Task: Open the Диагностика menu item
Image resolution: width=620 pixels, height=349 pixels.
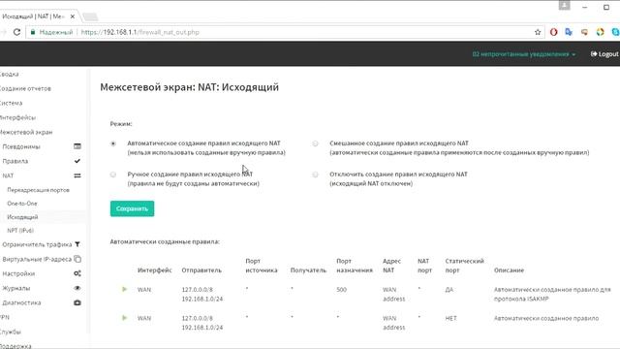Action: [x=21, y=302]
